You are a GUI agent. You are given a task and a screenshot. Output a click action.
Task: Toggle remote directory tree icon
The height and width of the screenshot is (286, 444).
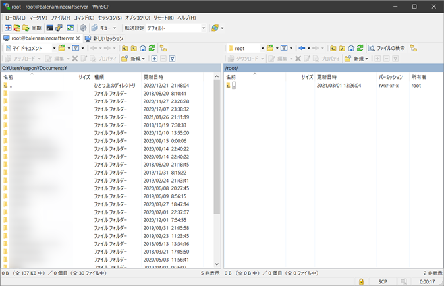pyautogui.click(x=414, y=48)
